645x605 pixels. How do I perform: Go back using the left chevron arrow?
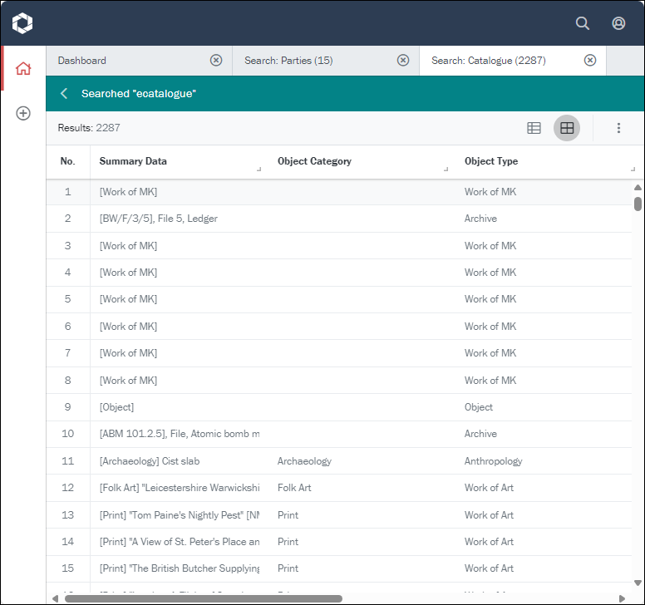[x=64, y=94]
